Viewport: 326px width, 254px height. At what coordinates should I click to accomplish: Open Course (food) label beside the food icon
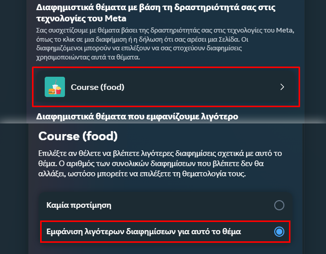[x=97, y=87]
